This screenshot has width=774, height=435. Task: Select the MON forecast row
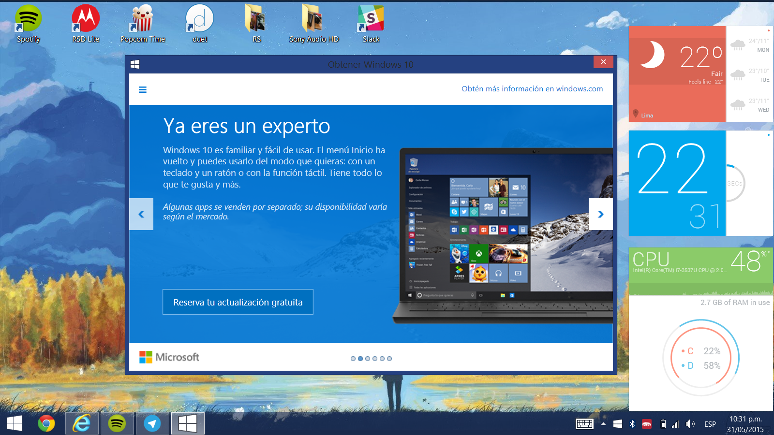tap(749, 45)
